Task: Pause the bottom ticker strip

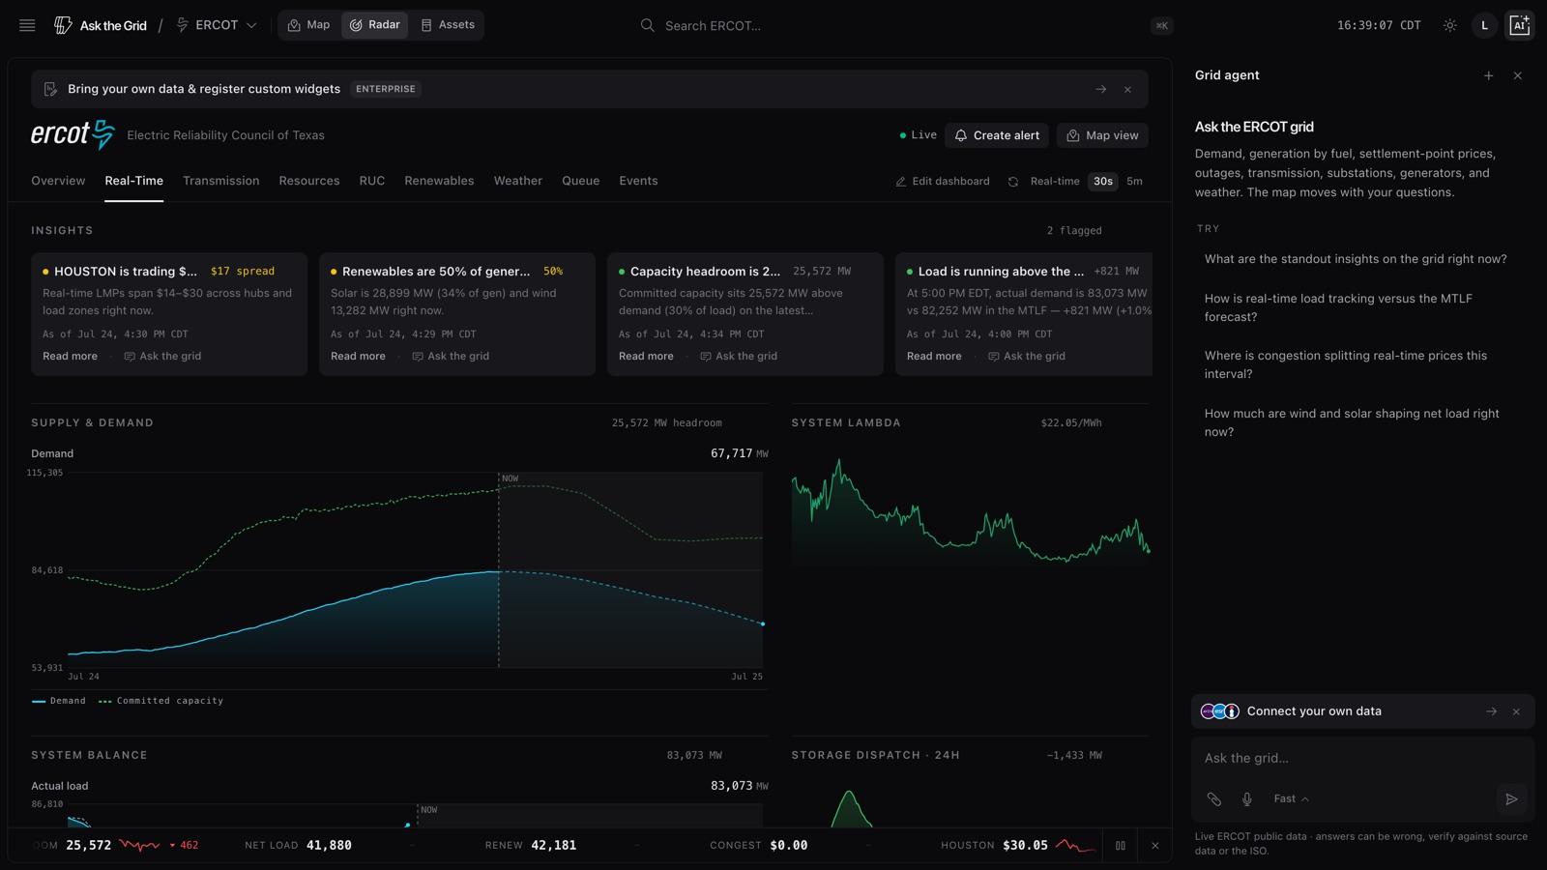Action: pos(1121,845)
